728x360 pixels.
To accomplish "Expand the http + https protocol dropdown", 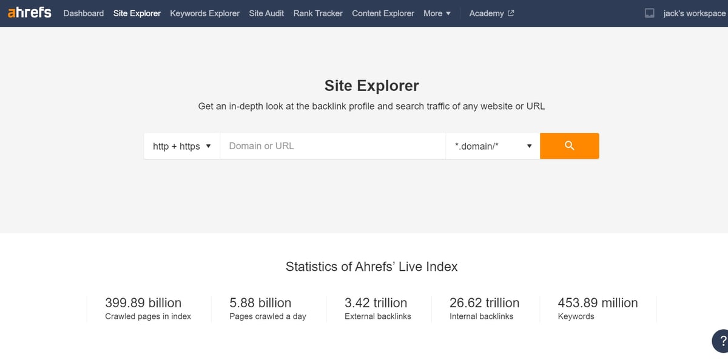I will coord(181,146).
